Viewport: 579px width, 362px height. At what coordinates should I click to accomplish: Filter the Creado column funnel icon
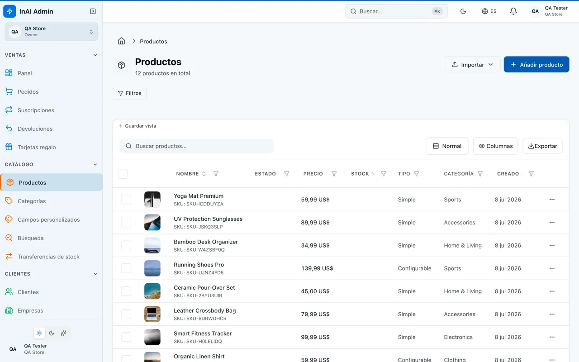pyautogui.click(x=531, y=174)
